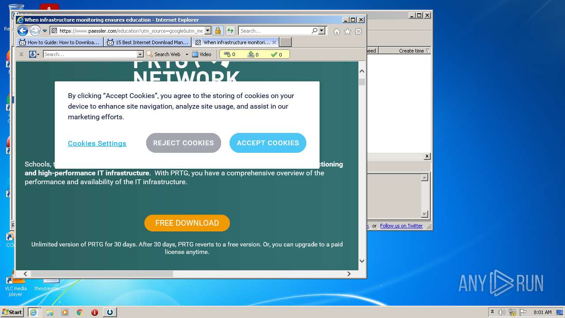Screen dimensions: 565x318
Task: Show hidden system tray icons
Action: point(492,312)
